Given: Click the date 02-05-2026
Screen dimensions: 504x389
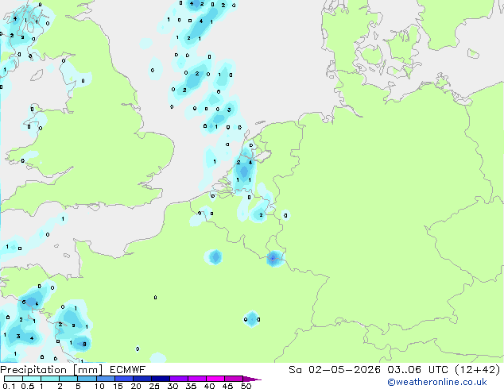Looking at the screenshot, I should click(344, 370).
